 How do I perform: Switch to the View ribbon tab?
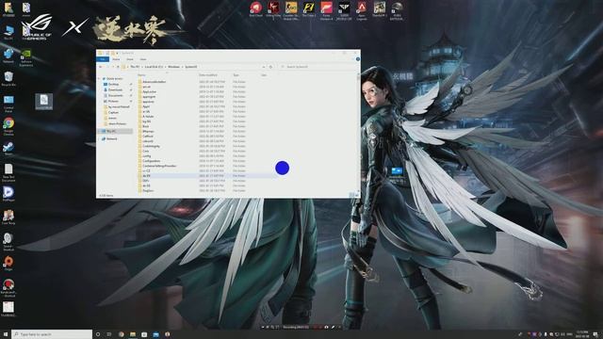pyautogui.click(x=143, y=59)
